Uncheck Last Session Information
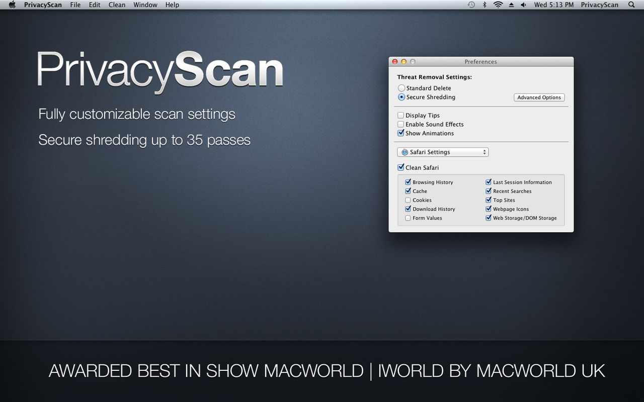This screenshot has width=644, height=402. (489, 182)
